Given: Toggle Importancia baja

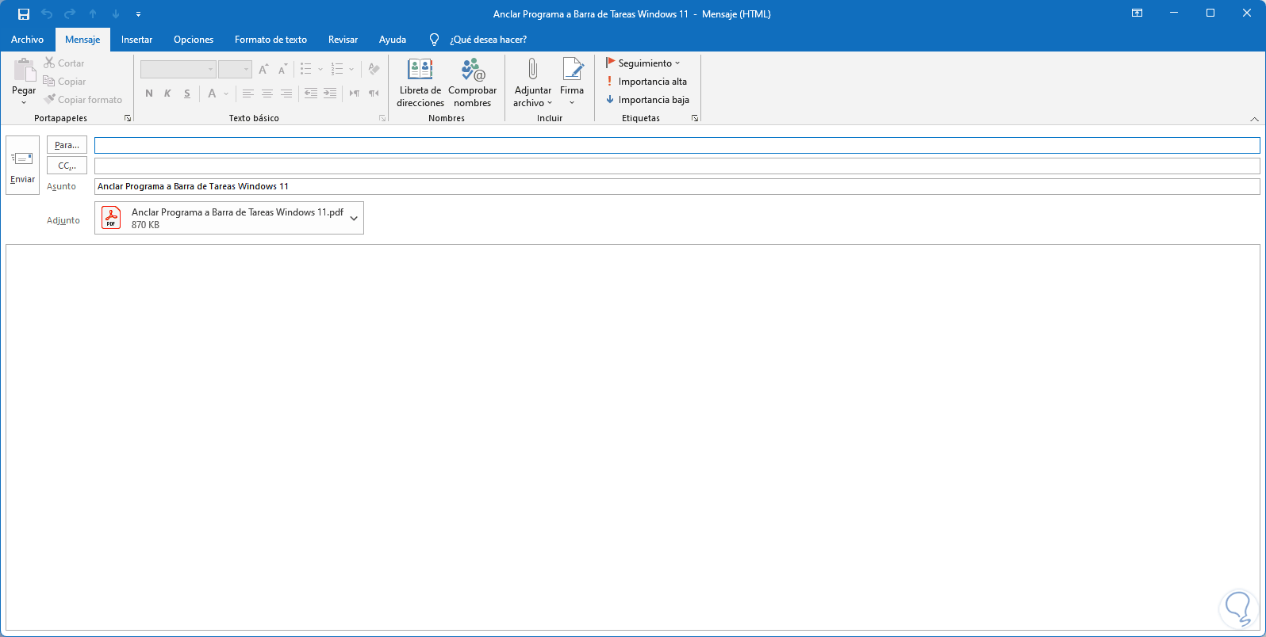Looking at the screenshot, I should pyautogui.click(x=647, y=100).
